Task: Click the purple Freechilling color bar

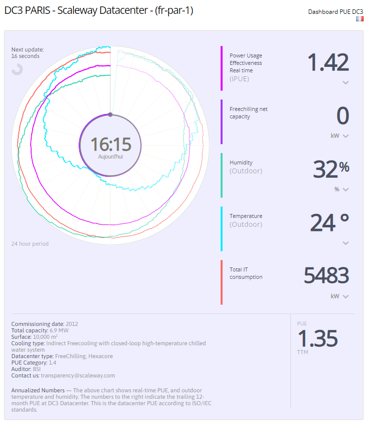Action: pyautogui.click(x=222, y=122)
